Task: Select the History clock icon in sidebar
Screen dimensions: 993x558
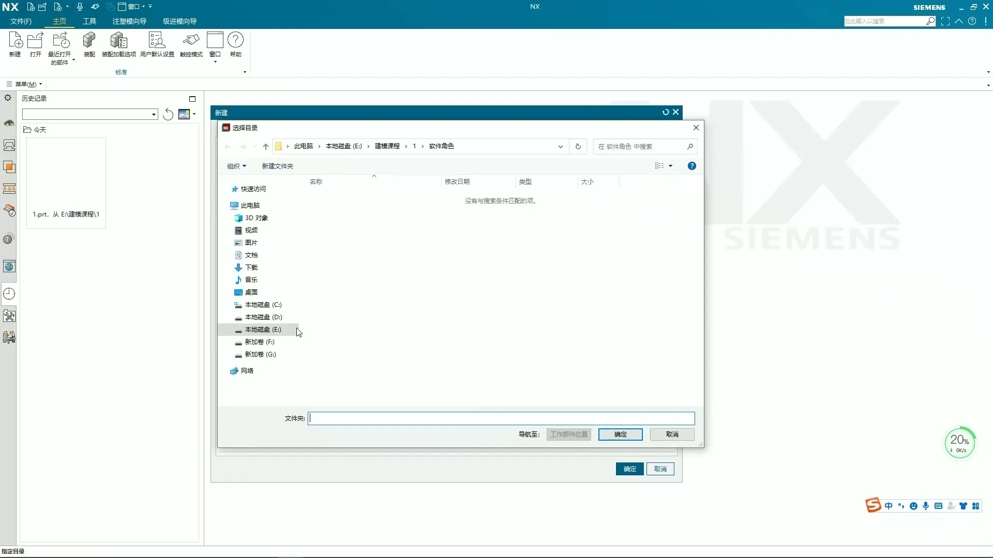Action: click(x=9, y=294)
